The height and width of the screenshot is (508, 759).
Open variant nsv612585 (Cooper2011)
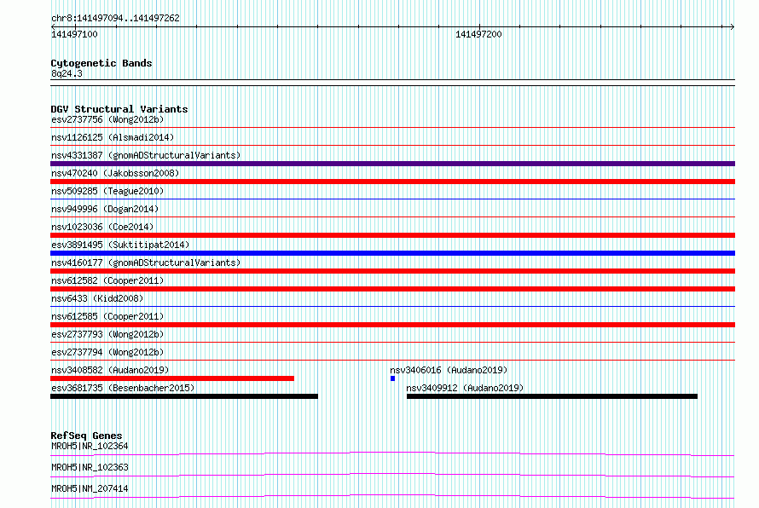click(107, 316)
